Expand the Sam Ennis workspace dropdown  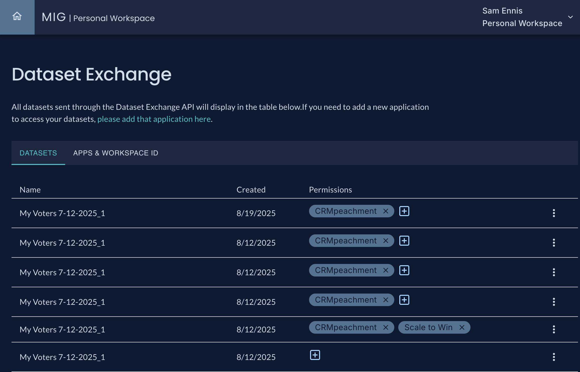coord(570,17)
